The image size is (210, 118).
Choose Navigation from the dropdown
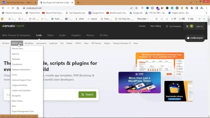[x=16, y=96]
